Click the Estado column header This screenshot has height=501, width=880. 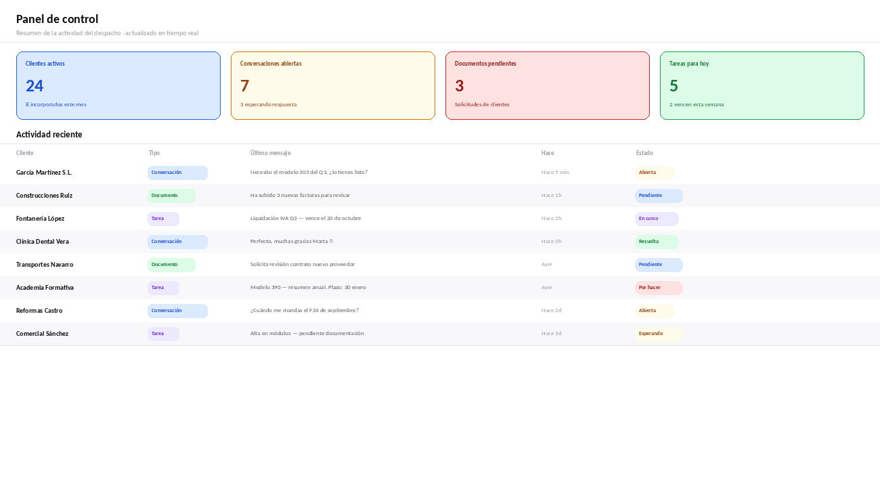point(644,153)
